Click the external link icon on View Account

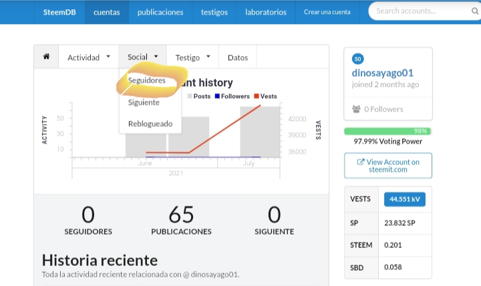(x=361, y=162)
